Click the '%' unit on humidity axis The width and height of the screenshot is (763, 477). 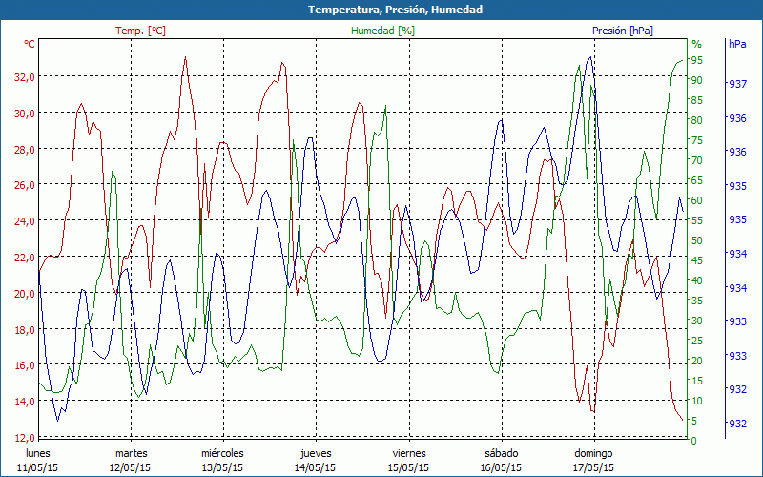696,44
